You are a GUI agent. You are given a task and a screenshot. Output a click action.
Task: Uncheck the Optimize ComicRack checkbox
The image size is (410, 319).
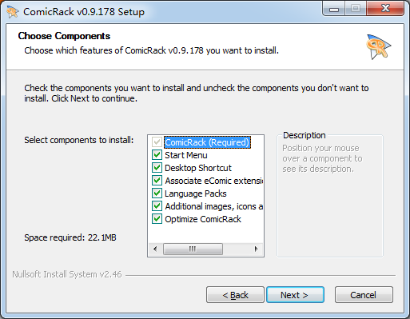coord(157,219)
